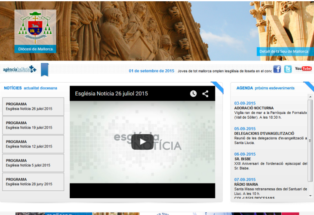Play the Església Notícia video
Image resolution: width=314 pixels, height=215 pixels.
click(142, 142)
